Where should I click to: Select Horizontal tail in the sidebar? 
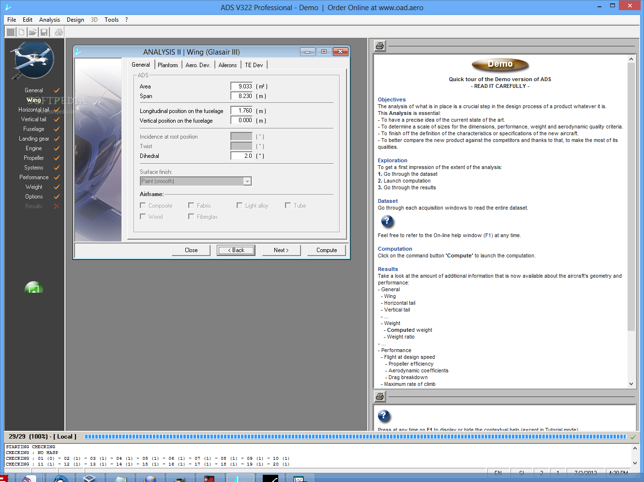coord(33,110)
